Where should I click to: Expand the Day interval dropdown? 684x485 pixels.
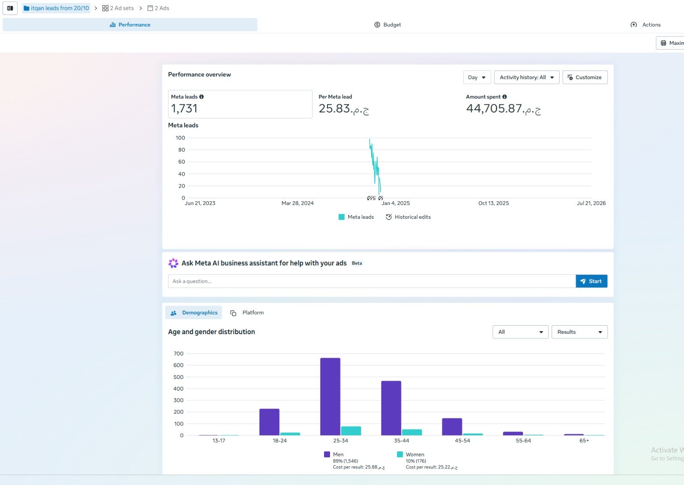[477, 77]
